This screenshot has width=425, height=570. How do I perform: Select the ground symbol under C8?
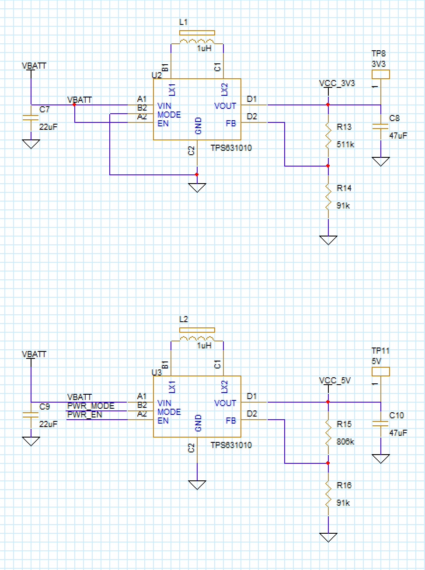pos(381,160)
